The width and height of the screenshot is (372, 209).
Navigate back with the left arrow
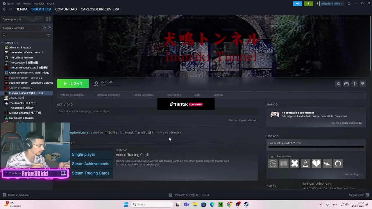[4, 9]
